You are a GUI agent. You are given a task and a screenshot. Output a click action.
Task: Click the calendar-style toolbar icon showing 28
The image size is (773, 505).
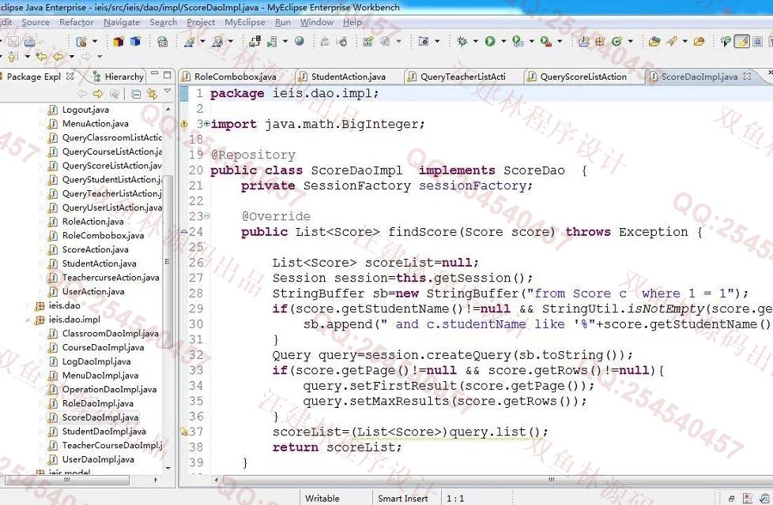(163, 42)
